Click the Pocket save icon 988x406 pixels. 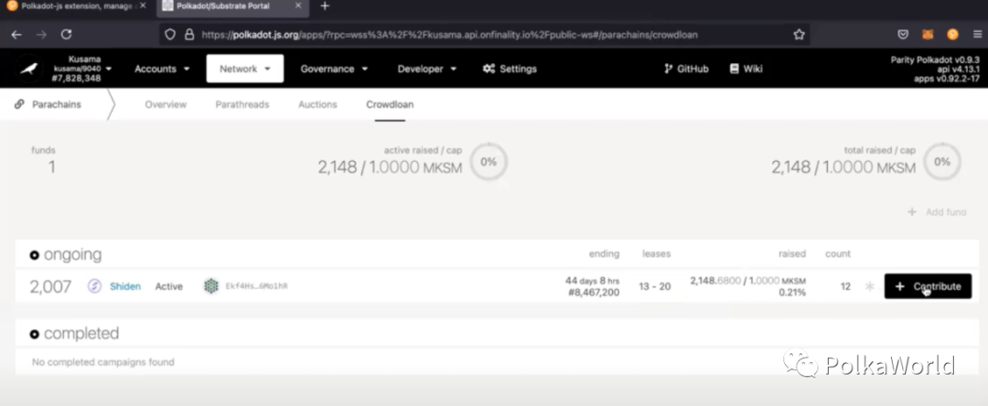coord(903,35)
